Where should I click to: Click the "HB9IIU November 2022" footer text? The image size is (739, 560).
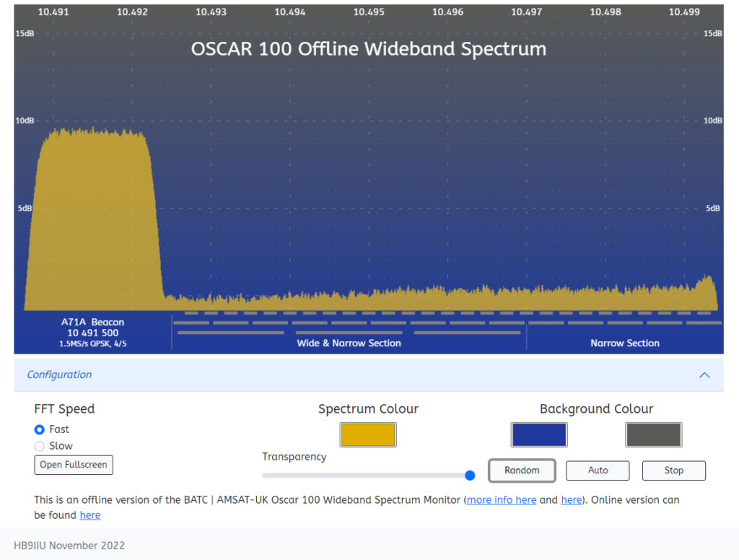(69, 546)
